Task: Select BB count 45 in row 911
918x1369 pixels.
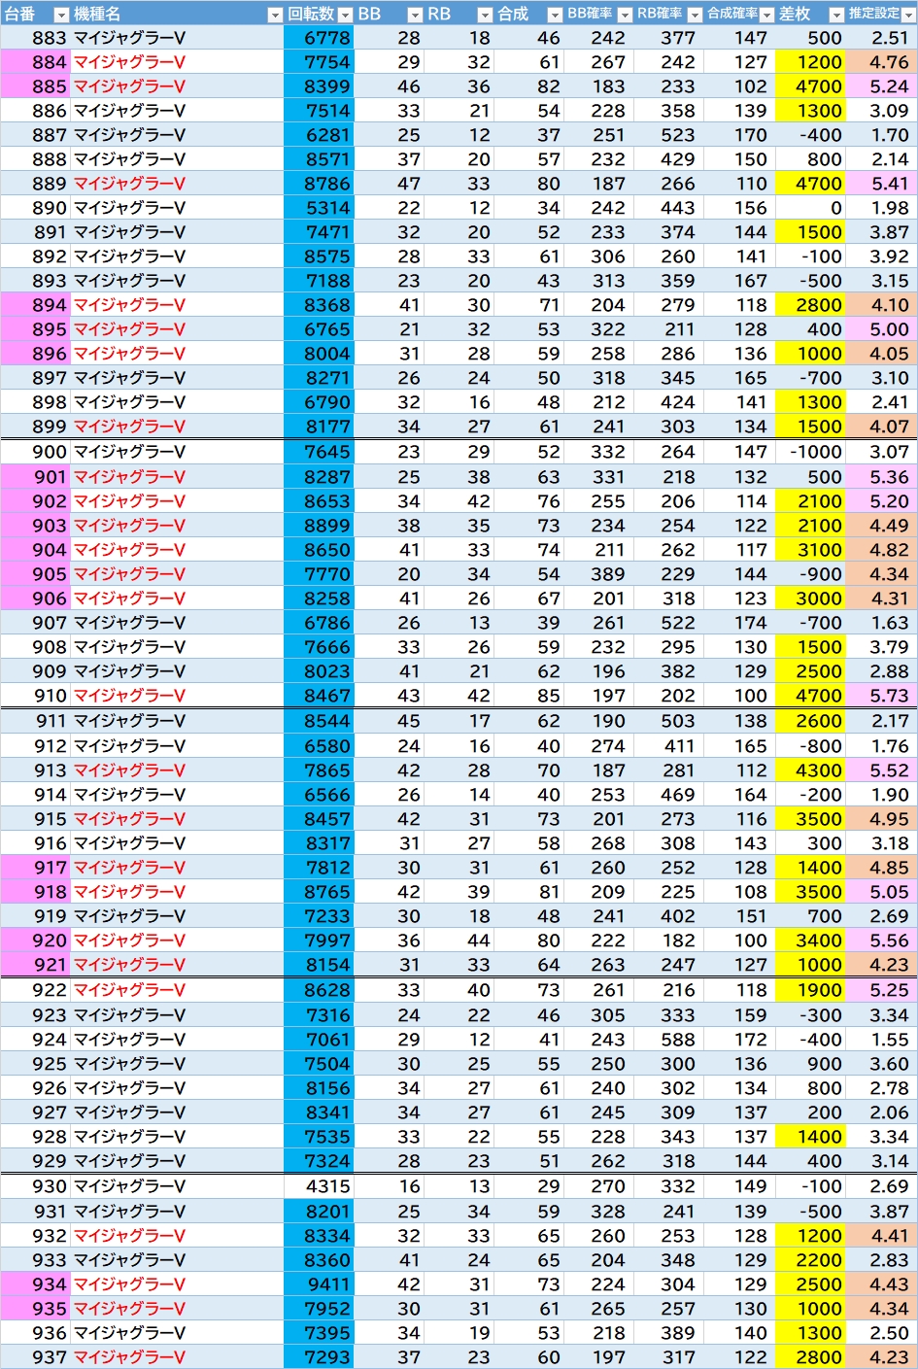Action: pos(390,721)
